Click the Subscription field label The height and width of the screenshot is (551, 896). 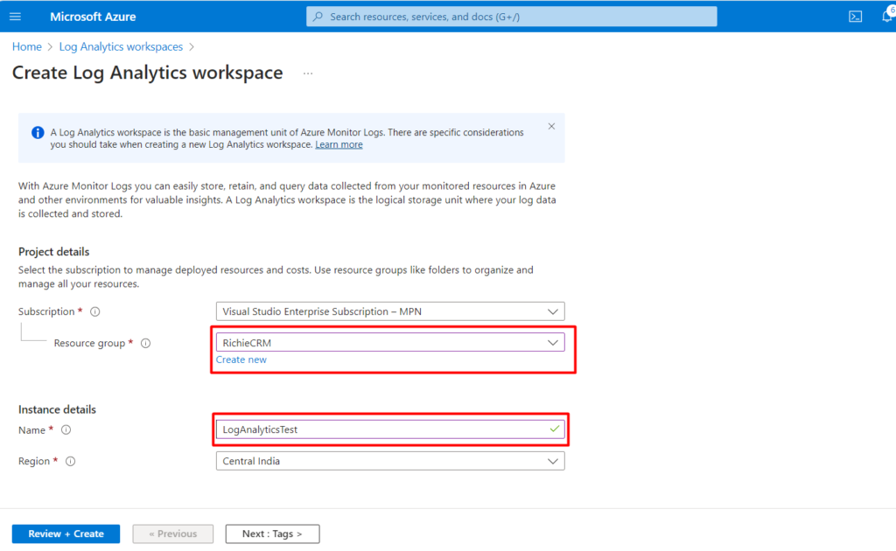[46, 311]
